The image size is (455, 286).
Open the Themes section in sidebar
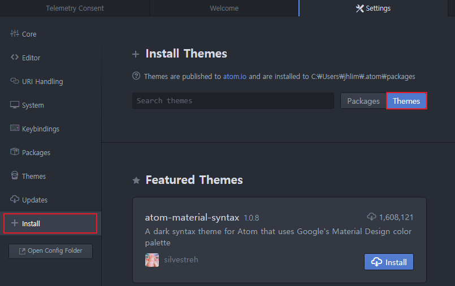pyautogui.click(x=51, y=177)
